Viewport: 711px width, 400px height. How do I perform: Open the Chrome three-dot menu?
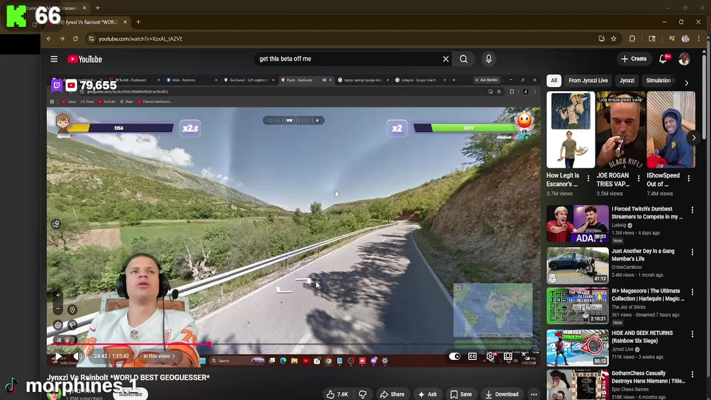(699, 39)
